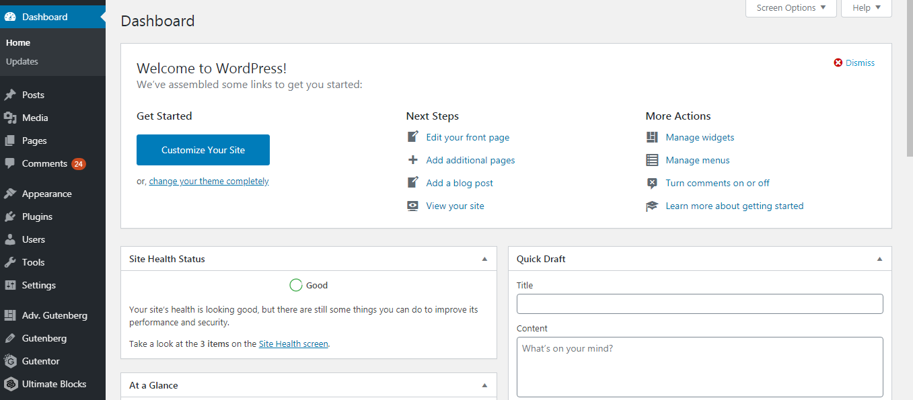Open the Posts menu
This screenshot has width=913, height=400.
[x=52, y=95]
